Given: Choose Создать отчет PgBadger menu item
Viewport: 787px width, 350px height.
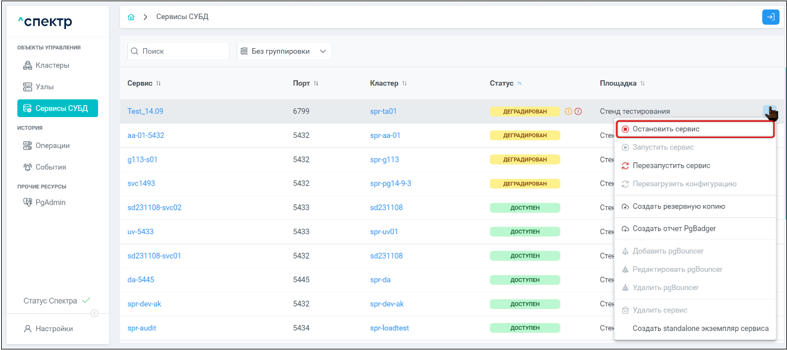Looking at the screenshot, I should point(674,229).
